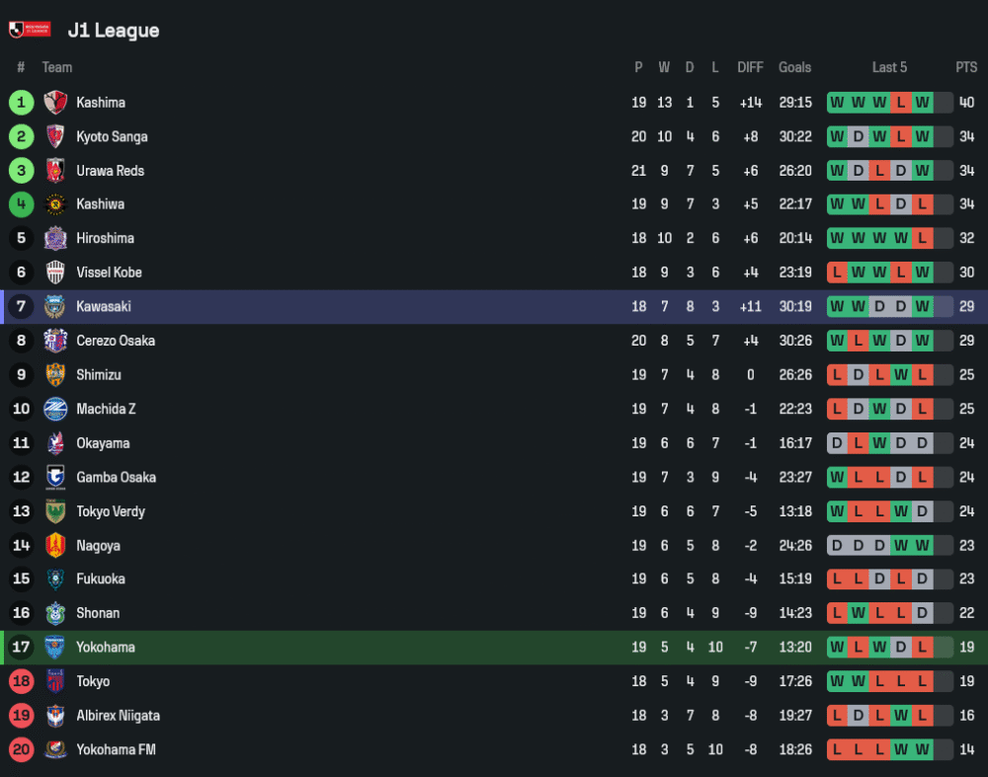Click the Gamba Osaka team crest
This screenshot has height=777, width=988.
click(x=55, y=477)
